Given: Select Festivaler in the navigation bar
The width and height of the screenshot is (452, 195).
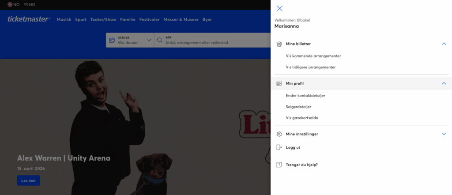Looking at the screenshot, I should (149, 20).
